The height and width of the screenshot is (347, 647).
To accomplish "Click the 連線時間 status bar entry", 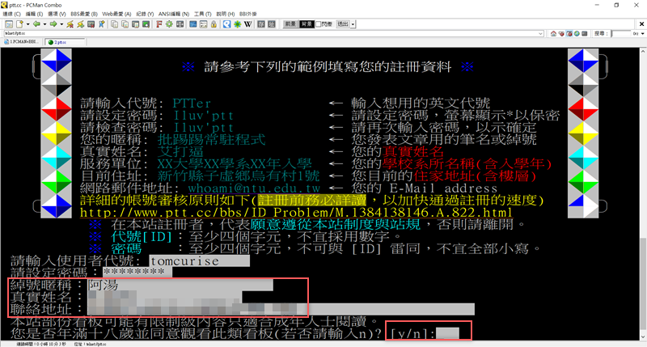I will (x=41, y=344).
